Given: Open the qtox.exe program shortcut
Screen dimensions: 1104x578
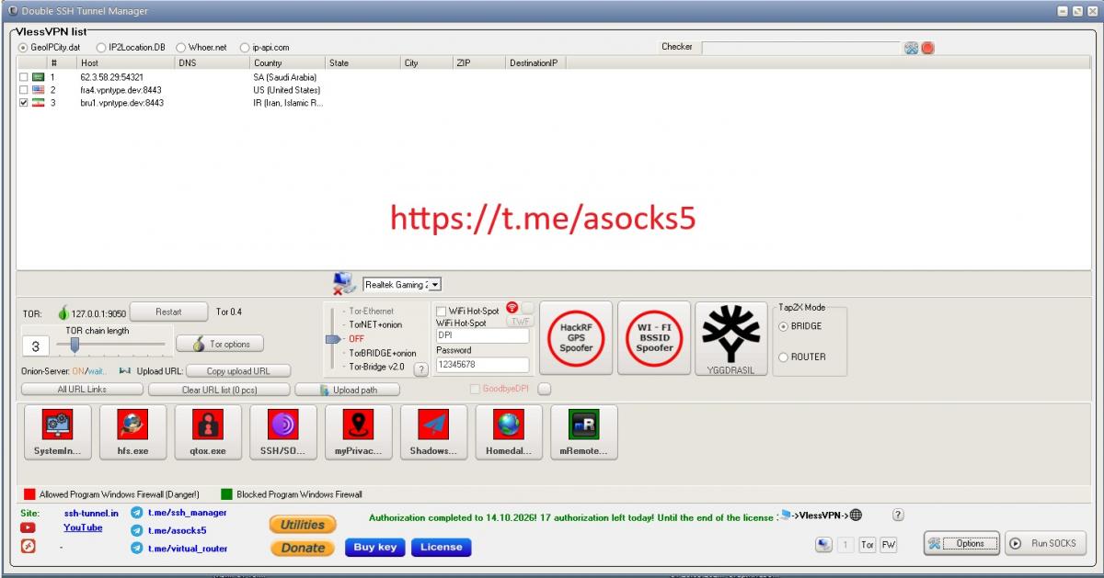Looking at the screenshot, I should coord(208,431).
